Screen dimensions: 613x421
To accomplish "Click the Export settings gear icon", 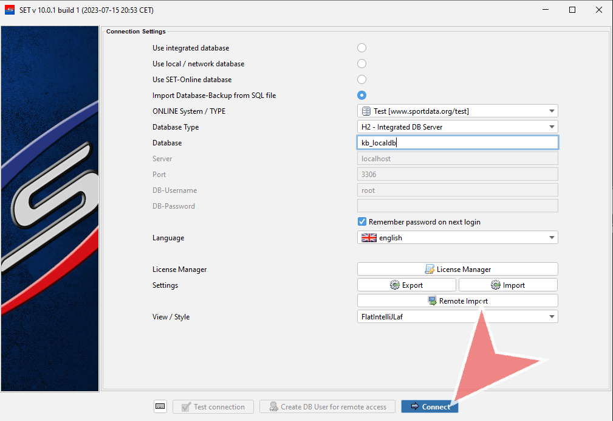I will tap(395, 285).
